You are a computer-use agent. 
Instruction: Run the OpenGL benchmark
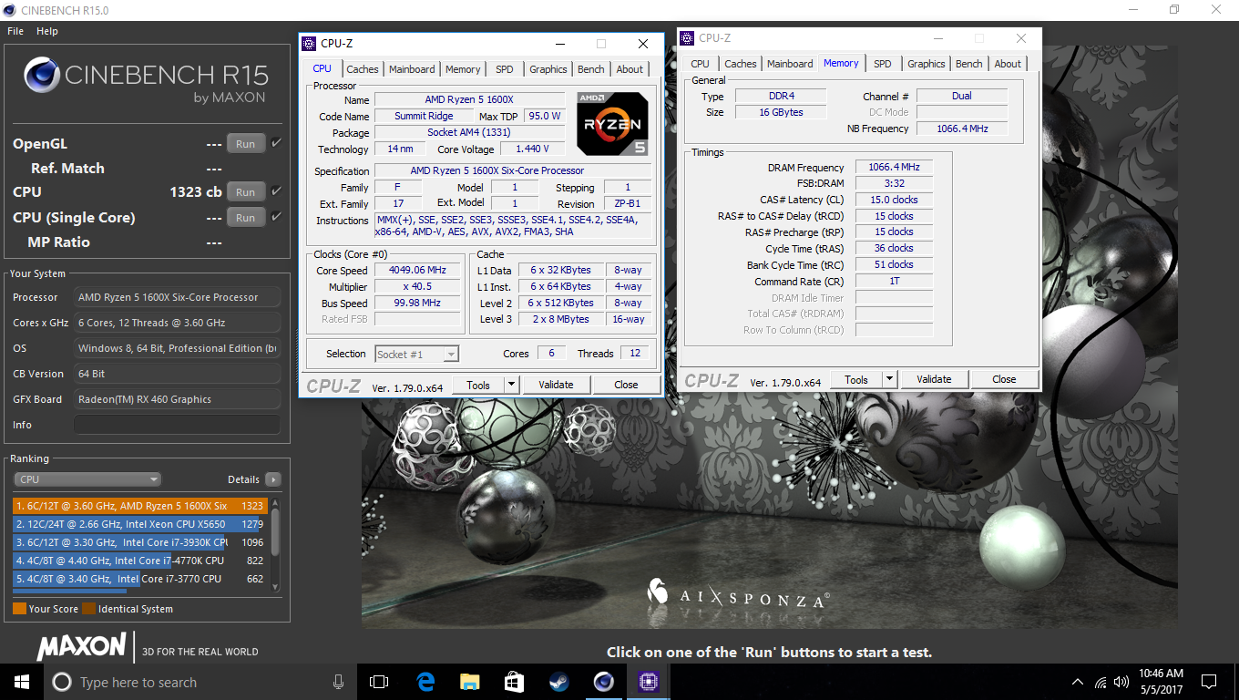coord(246,143)
